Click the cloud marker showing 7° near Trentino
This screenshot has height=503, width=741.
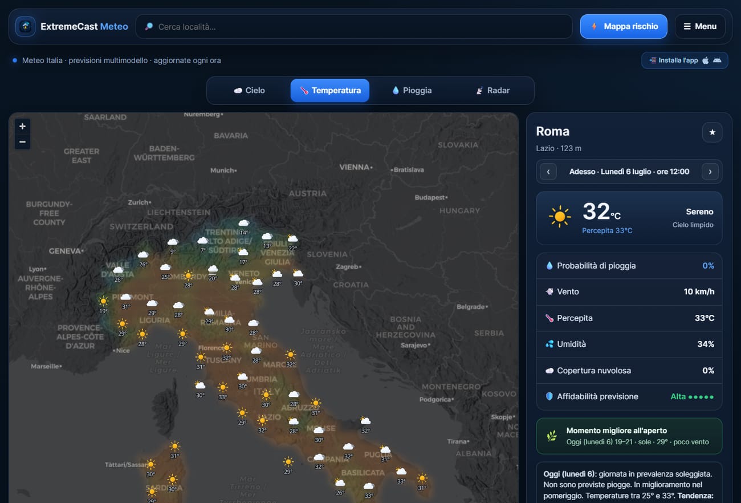point(202,244)
